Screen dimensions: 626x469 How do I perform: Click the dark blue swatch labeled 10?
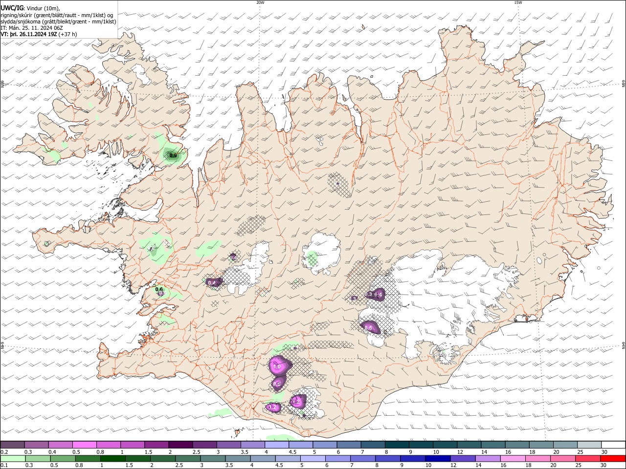point(437,458)
